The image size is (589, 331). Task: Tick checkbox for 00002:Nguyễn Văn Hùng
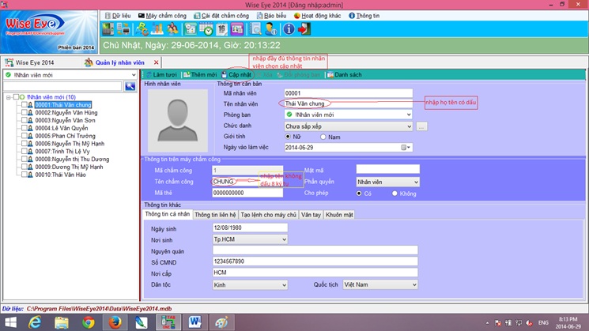pyautogui.click(x=24, y=112)
